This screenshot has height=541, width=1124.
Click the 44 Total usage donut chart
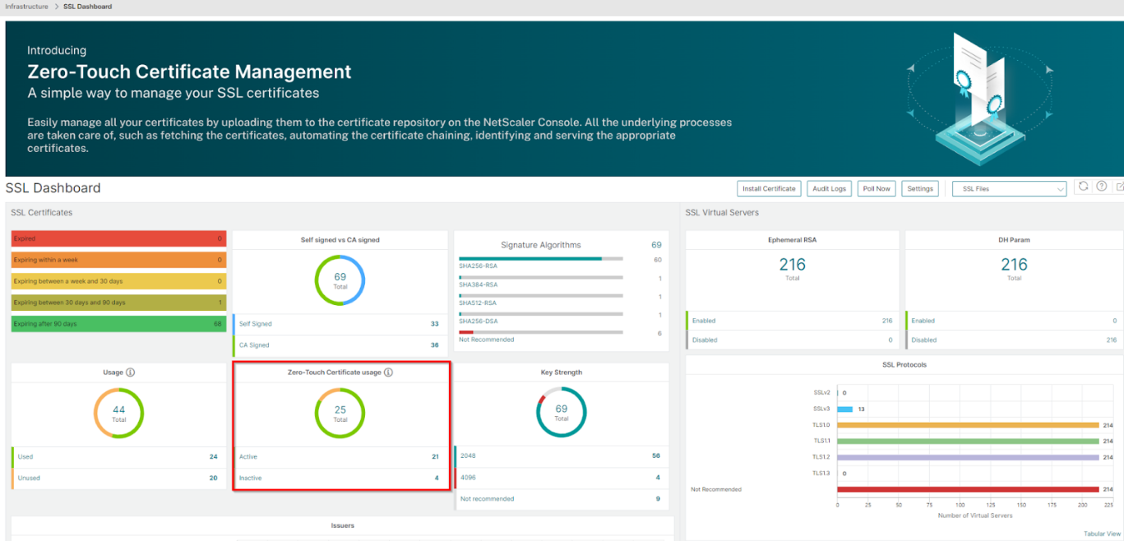118,413
